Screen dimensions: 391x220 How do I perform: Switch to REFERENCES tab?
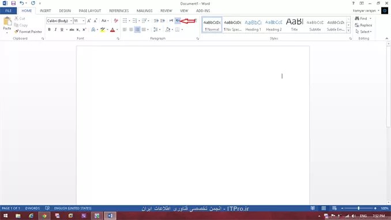119,11
